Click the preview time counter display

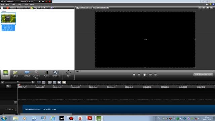point(203,75)
